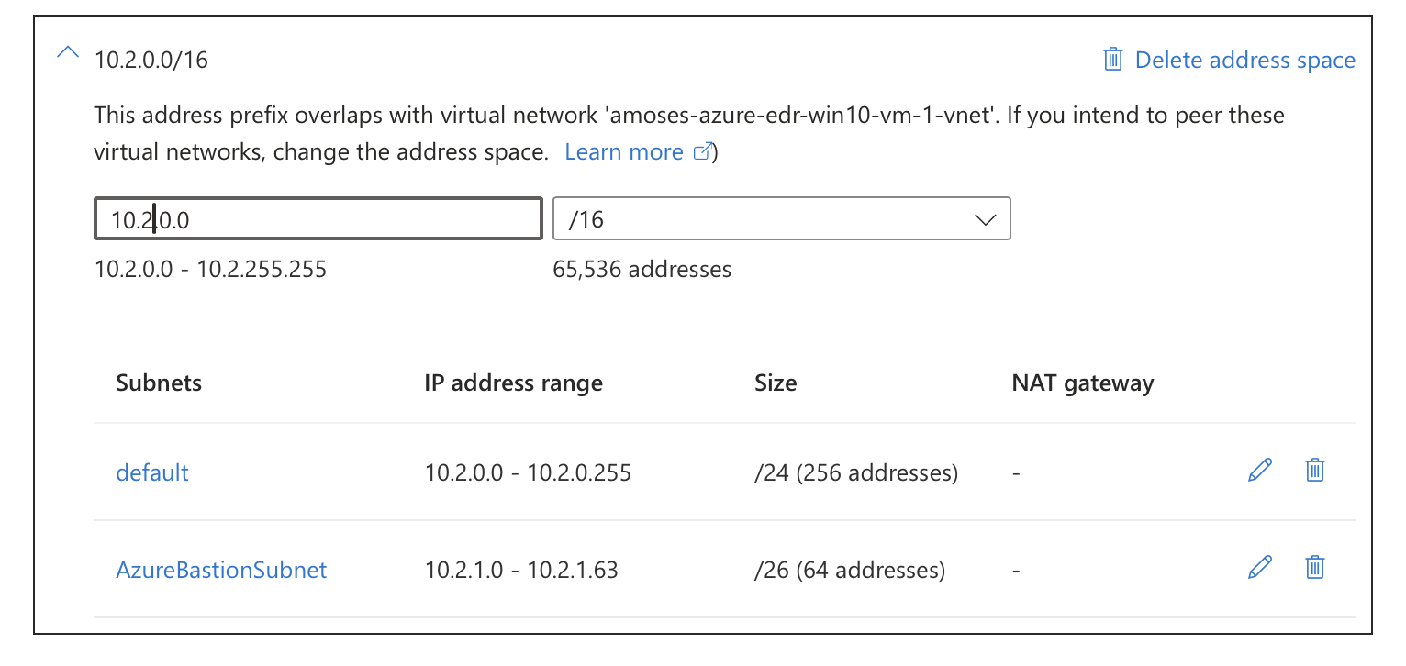This screenshot has width=1406, height=666.
Task: Click the down arrow in the prefix selector
Action: click(x=985, y=220)
